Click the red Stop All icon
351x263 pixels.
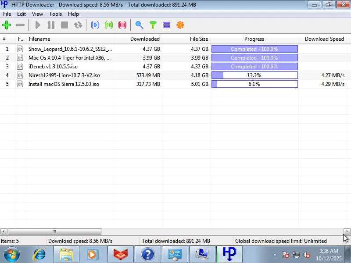[122, 25]
